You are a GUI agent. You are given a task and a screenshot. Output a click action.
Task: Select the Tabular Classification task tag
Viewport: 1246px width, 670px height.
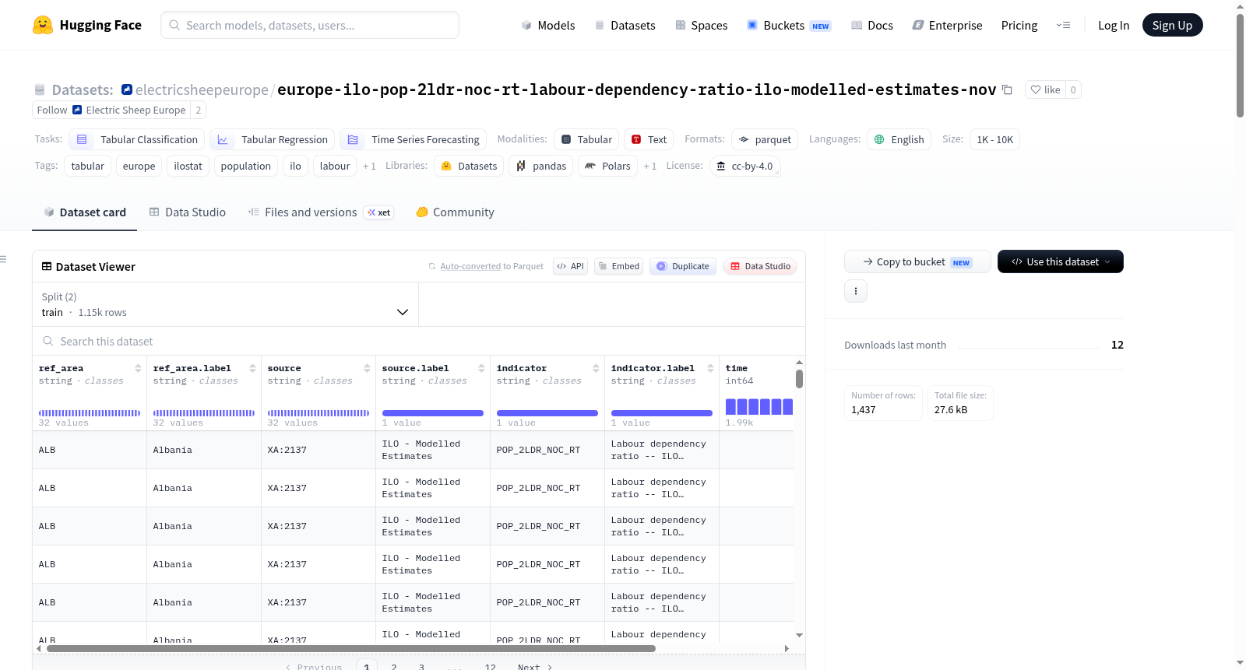click(x=137, y=139)
